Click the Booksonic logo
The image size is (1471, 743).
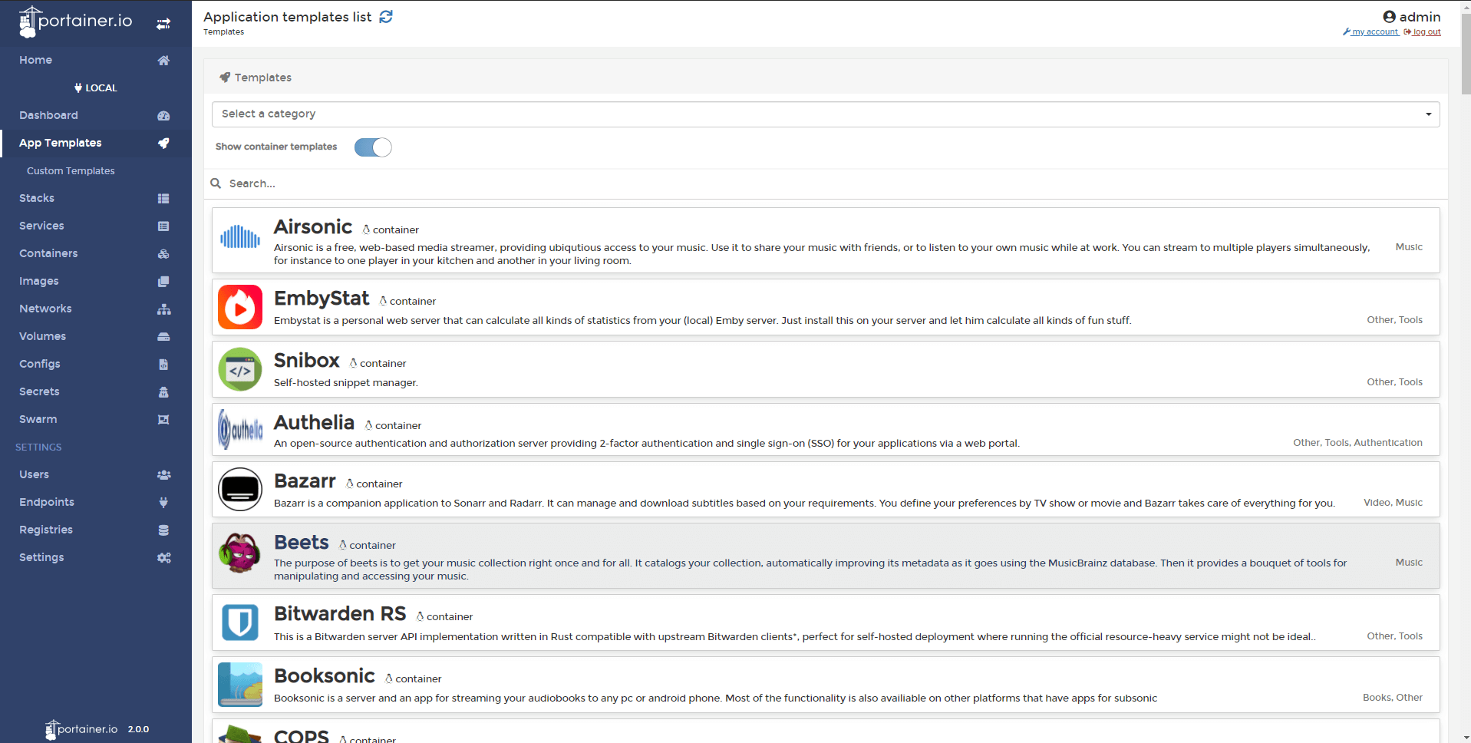coord(240,685)
